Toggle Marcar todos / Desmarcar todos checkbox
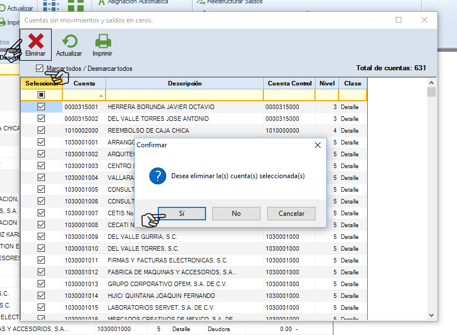 pyautogui.click(x=39, y=69)
